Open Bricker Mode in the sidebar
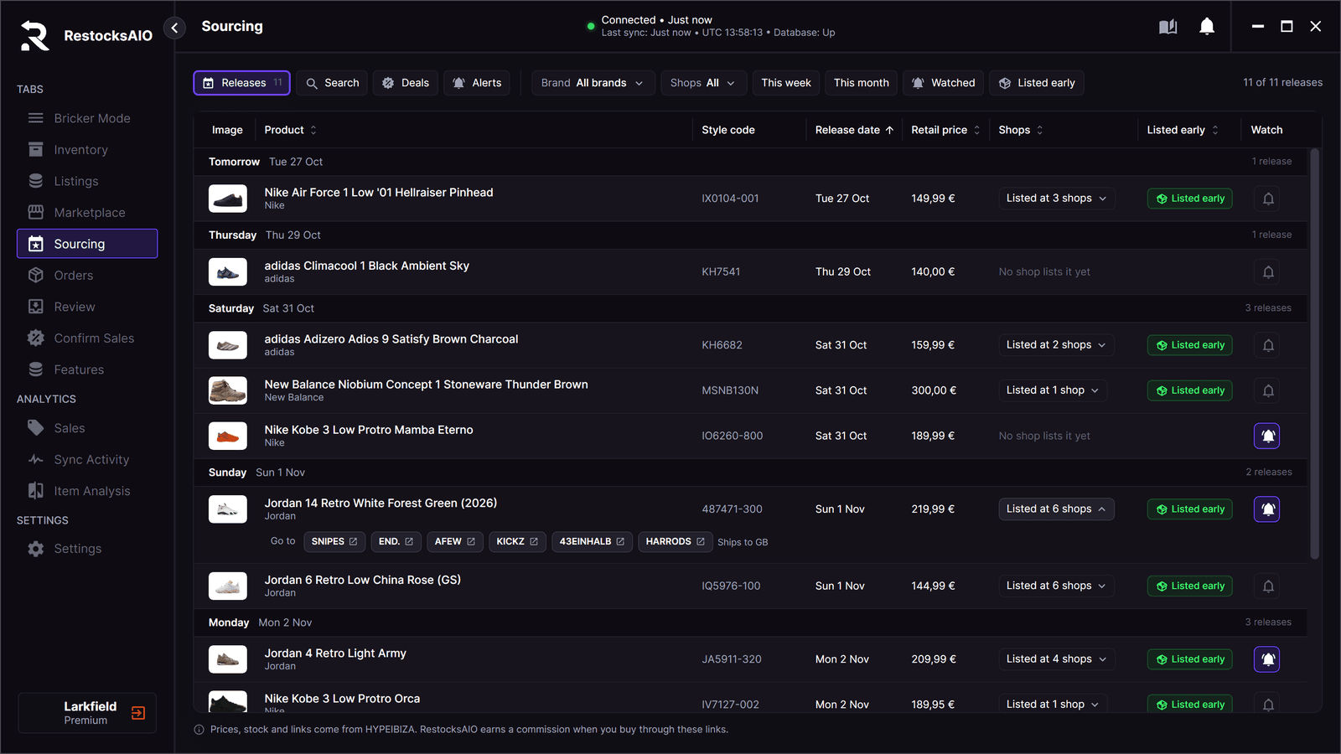 (87, 118)
